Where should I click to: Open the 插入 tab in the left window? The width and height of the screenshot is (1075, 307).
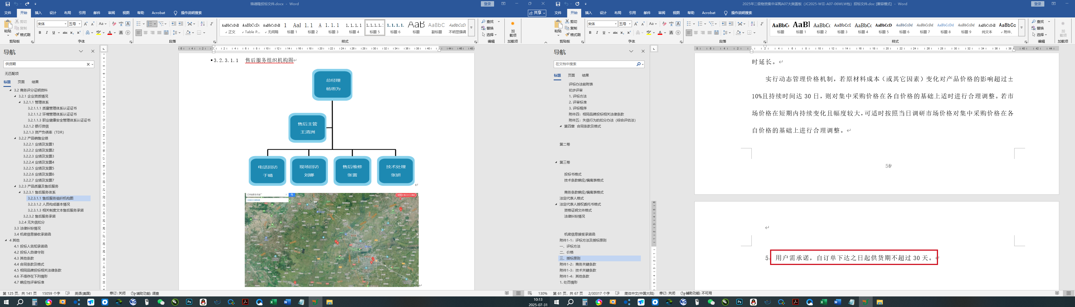point(38,13)
